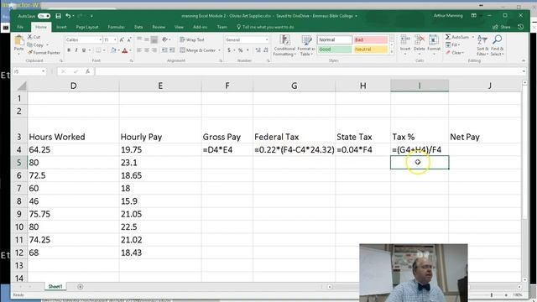Open the File menu tab
Screen dimensions: 537x302
point(20,27)
